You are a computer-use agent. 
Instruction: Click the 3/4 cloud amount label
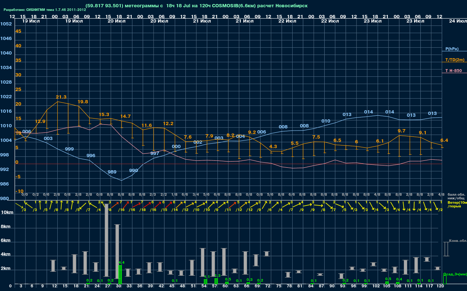point(196,195)
